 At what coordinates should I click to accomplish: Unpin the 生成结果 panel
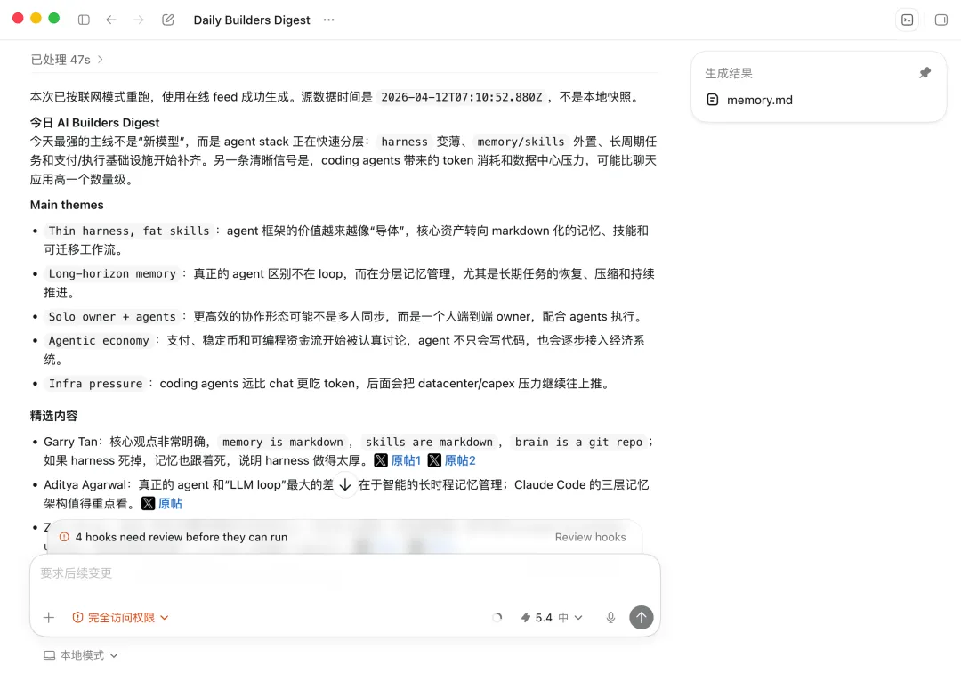pyautogui.click(x=925, y=73)
